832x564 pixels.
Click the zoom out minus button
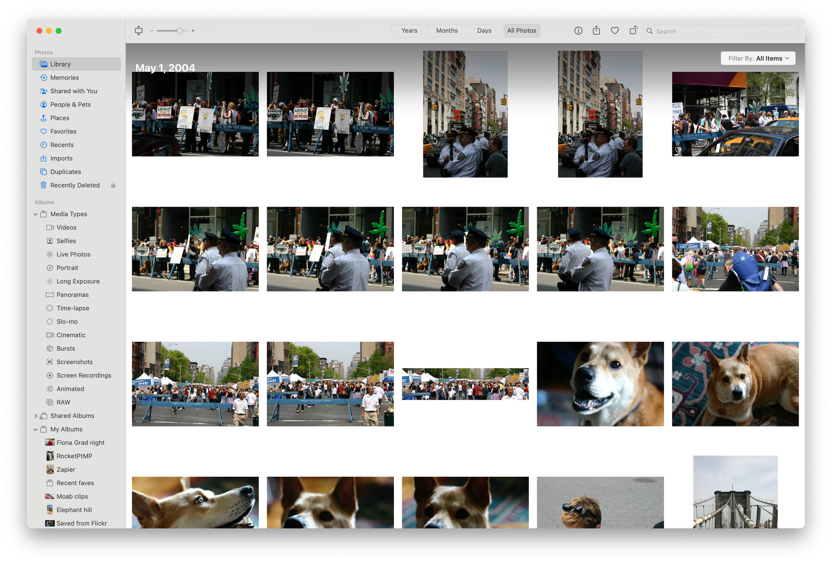tap(152, 31)
